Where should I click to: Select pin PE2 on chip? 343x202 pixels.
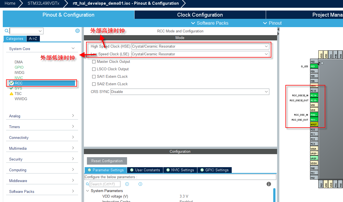tap(314, 61)
